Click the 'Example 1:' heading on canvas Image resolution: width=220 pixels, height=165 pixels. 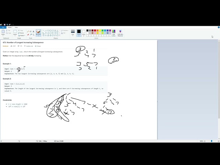pos(7,64)
